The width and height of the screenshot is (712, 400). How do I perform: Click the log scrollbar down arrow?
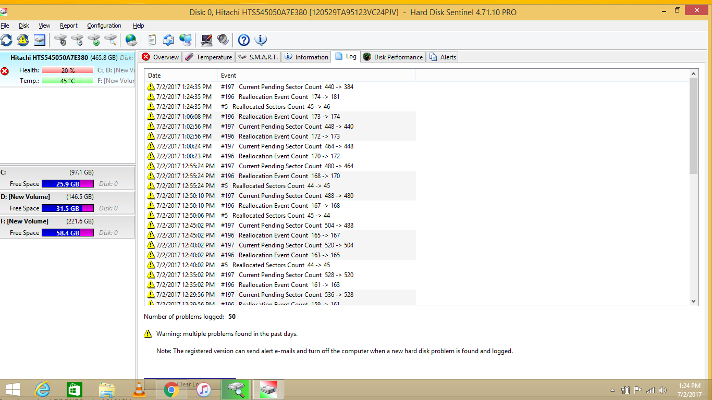(x=693, y=301)
